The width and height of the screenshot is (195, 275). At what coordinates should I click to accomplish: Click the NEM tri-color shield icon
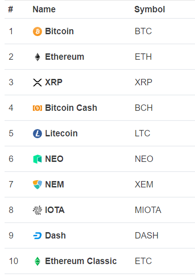(x=37, y=185)
